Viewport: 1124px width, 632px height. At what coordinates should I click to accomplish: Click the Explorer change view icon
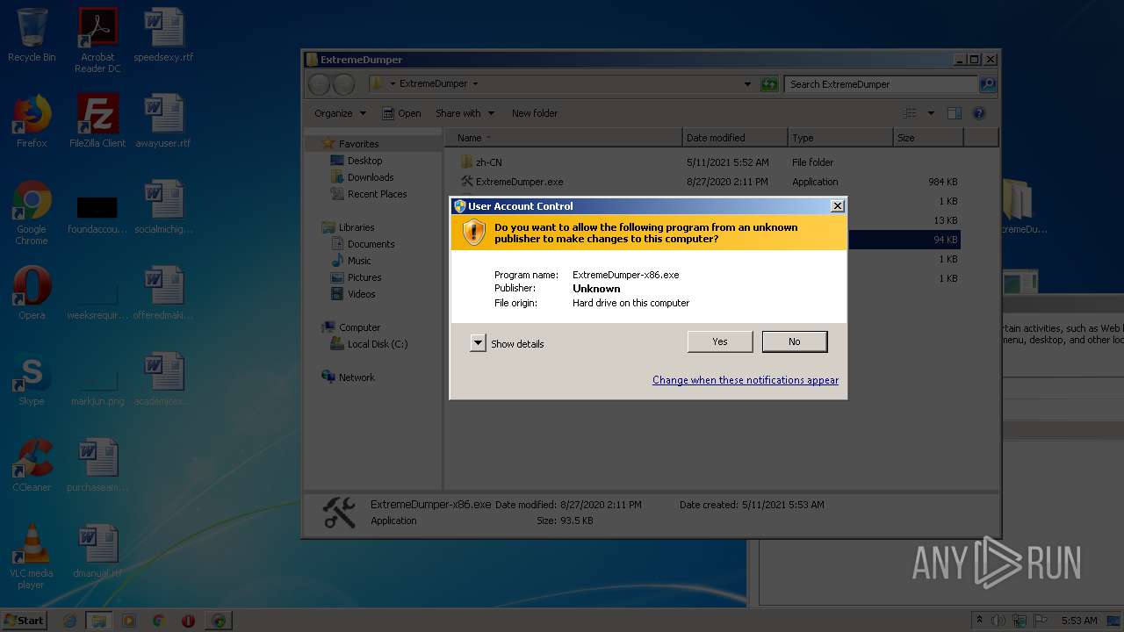910,113
